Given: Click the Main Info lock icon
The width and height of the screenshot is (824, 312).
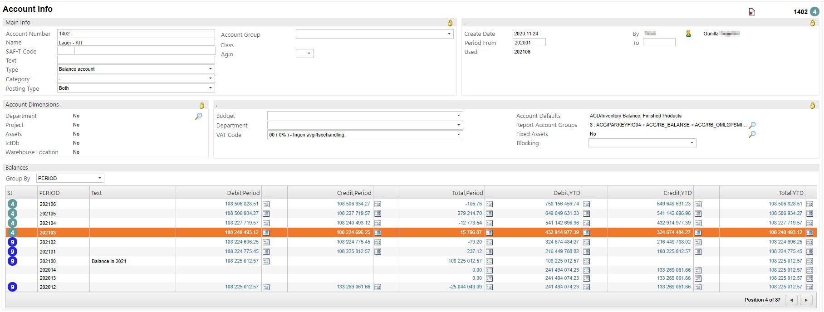Looking at the screenshot, I should pyautogui.click(x=450, y=23).
